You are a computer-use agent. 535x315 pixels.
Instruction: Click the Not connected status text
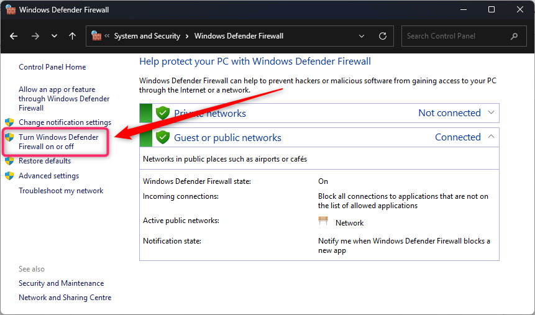(x=449, y=113)
